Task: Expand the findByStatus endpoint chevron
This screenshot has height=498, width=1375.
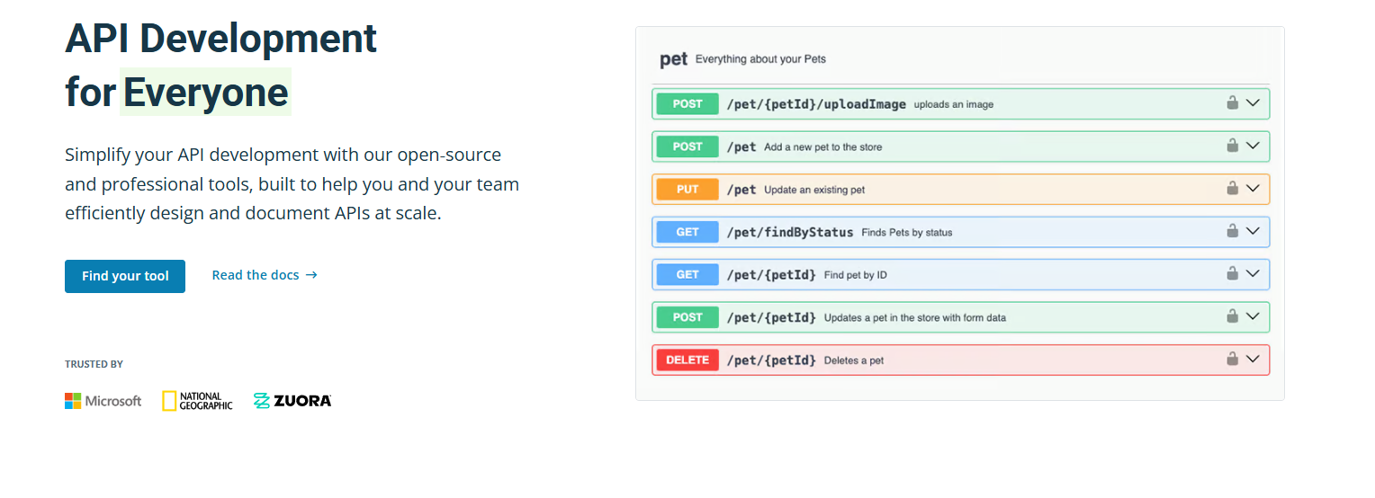Action: point(1253,231)
